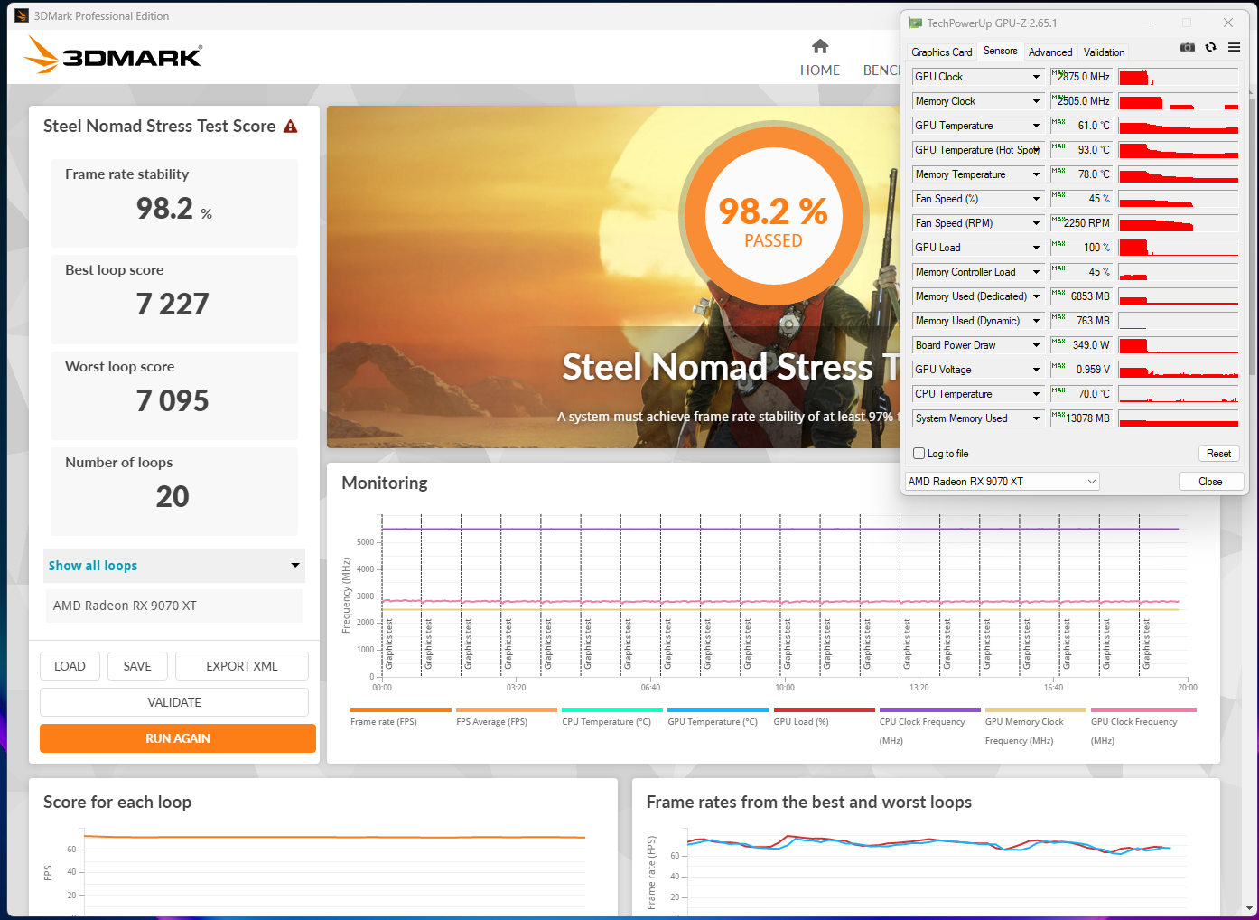1259x920 pixels.
Task: Open the GPU Voltage sensor dropdown
Action: click(x=1036, y=370)
